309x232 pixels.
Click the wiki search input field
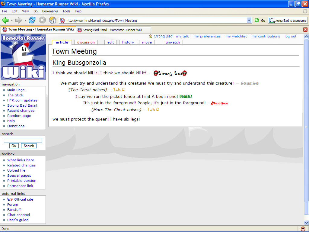23,140
